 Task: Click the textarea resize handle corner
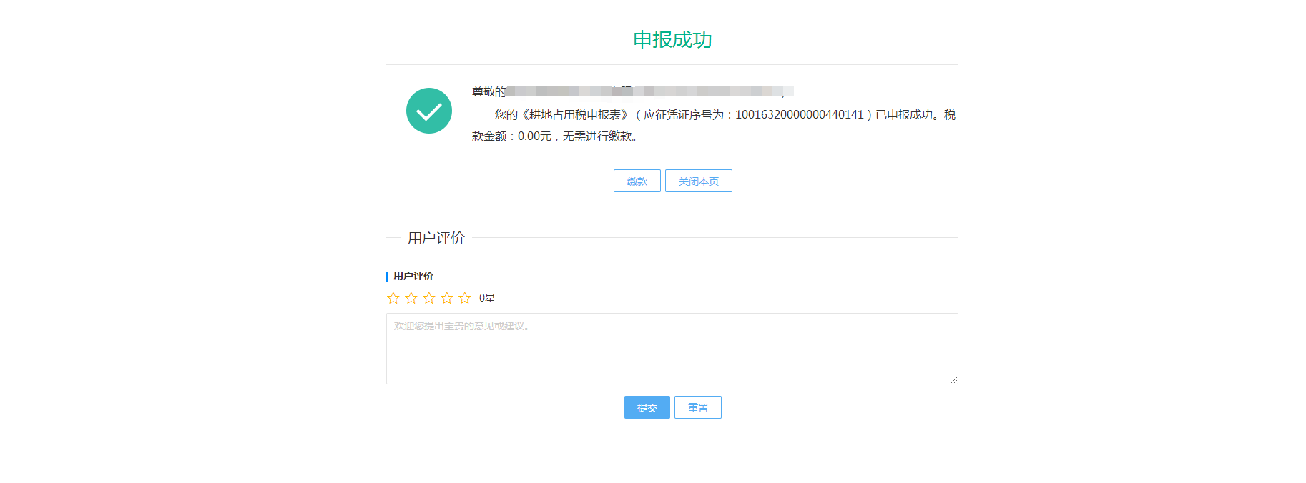click(953, 379)
